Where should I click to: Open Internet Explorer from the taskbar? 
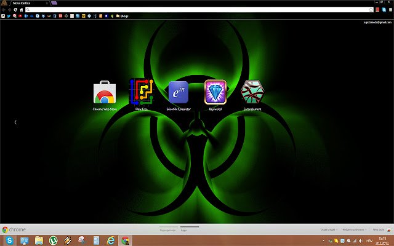(111, 240)
